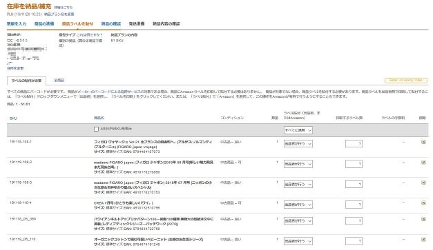Click the 住所を変更 link
Image resolution: width=433 pixels, height=250 pixels.
click(x=15, y=68)
